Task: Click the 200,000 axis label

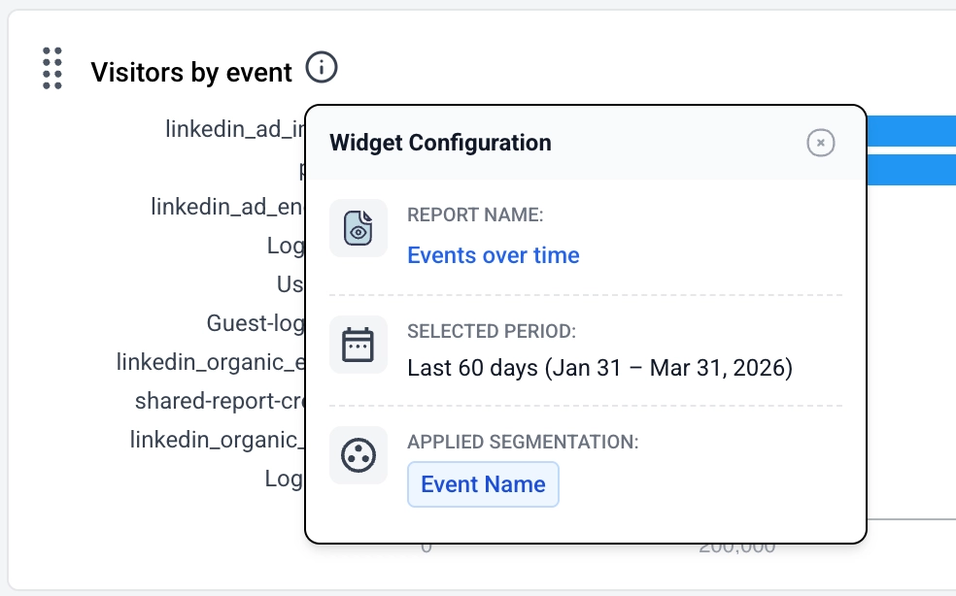Action: pos(736,546)
